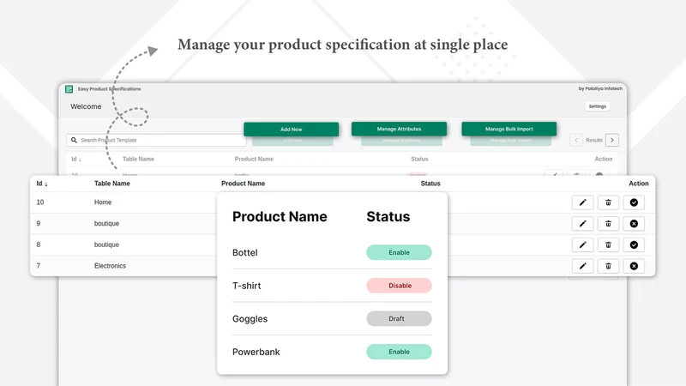Toggle status checkmark for row 8 boutique
The height and width of the screenshot is (386, 686).
point(634,244)
